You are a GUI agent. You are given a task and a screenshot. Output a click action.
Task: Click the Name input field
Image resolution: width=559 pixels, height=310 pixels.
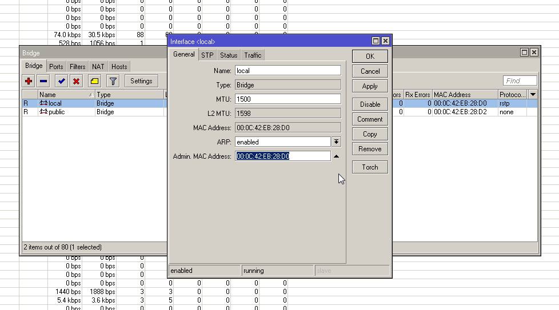click(x=288, y=70)
